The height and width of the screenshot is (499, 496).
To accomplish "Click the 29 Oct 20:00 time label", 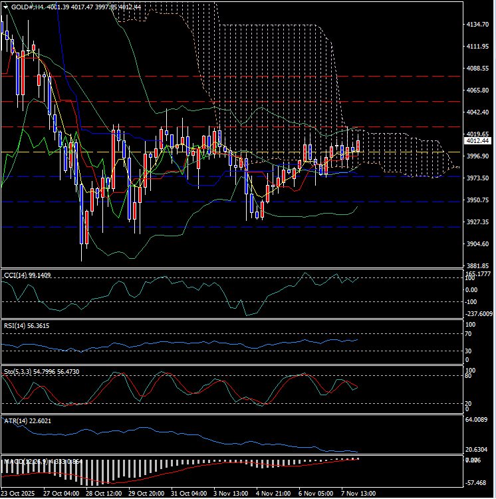I will 146,494.
